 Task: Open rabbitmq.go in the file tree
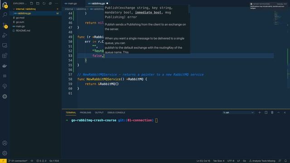pyautogui.click(x=24, y=13)
